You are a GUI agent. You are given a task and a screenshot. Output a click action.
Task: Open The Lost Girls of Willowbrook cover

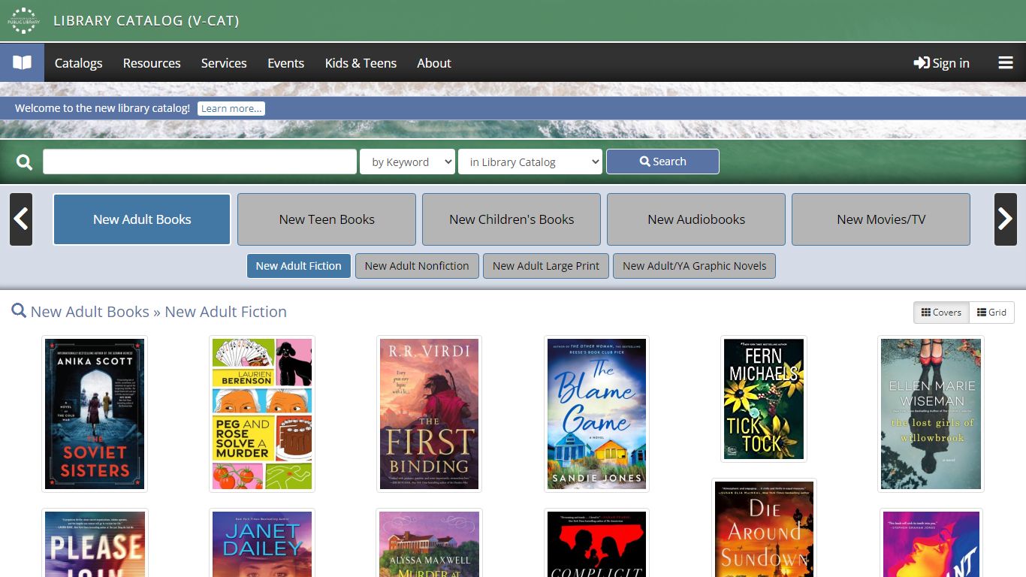point(931,414)
